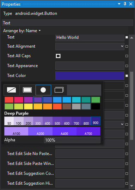Select the color resources tab icon
The width and height of the screenshot is (135, 190).
[x=59, y=90]
